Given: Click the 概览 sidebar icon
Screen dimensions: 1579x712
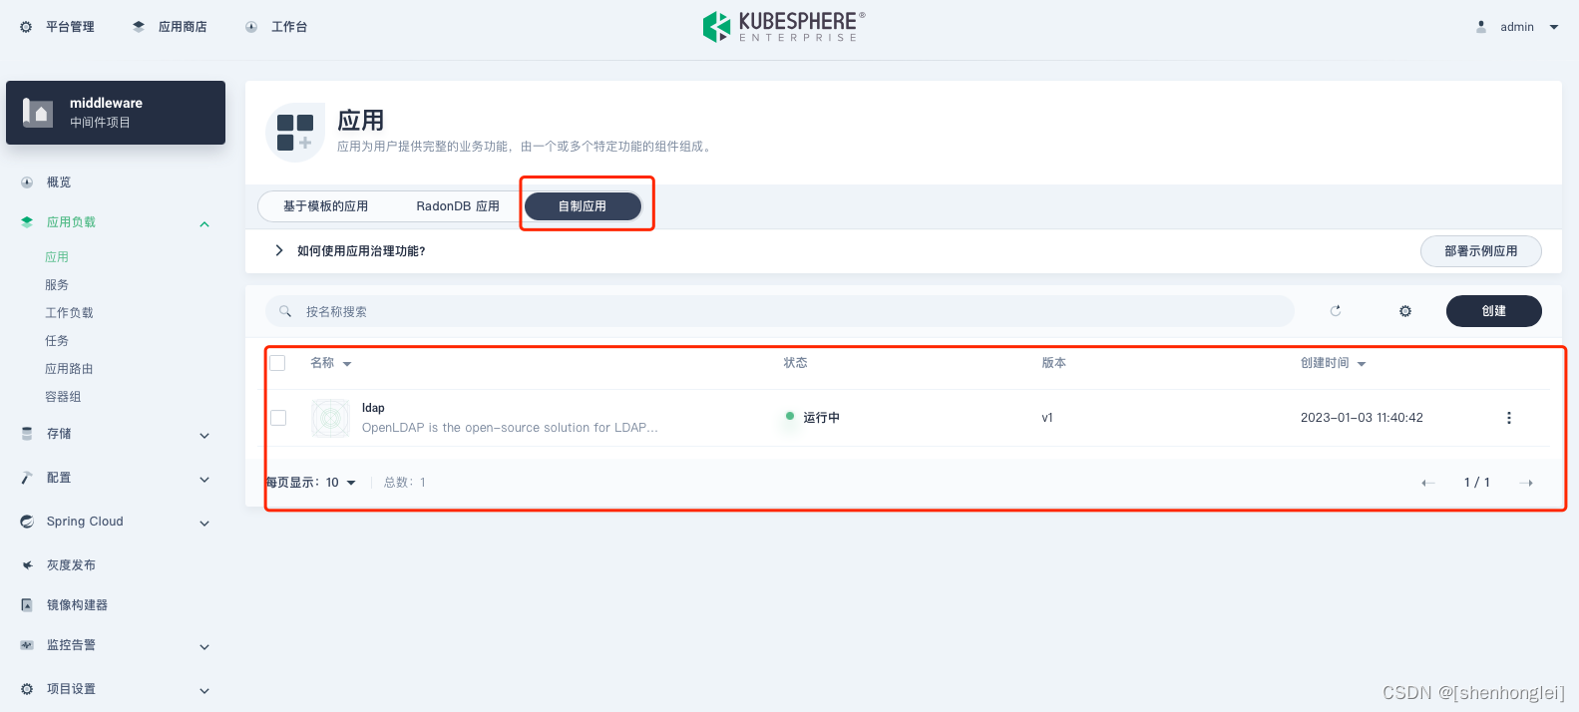Looking at the screenshot, I should tap(27, 182).
